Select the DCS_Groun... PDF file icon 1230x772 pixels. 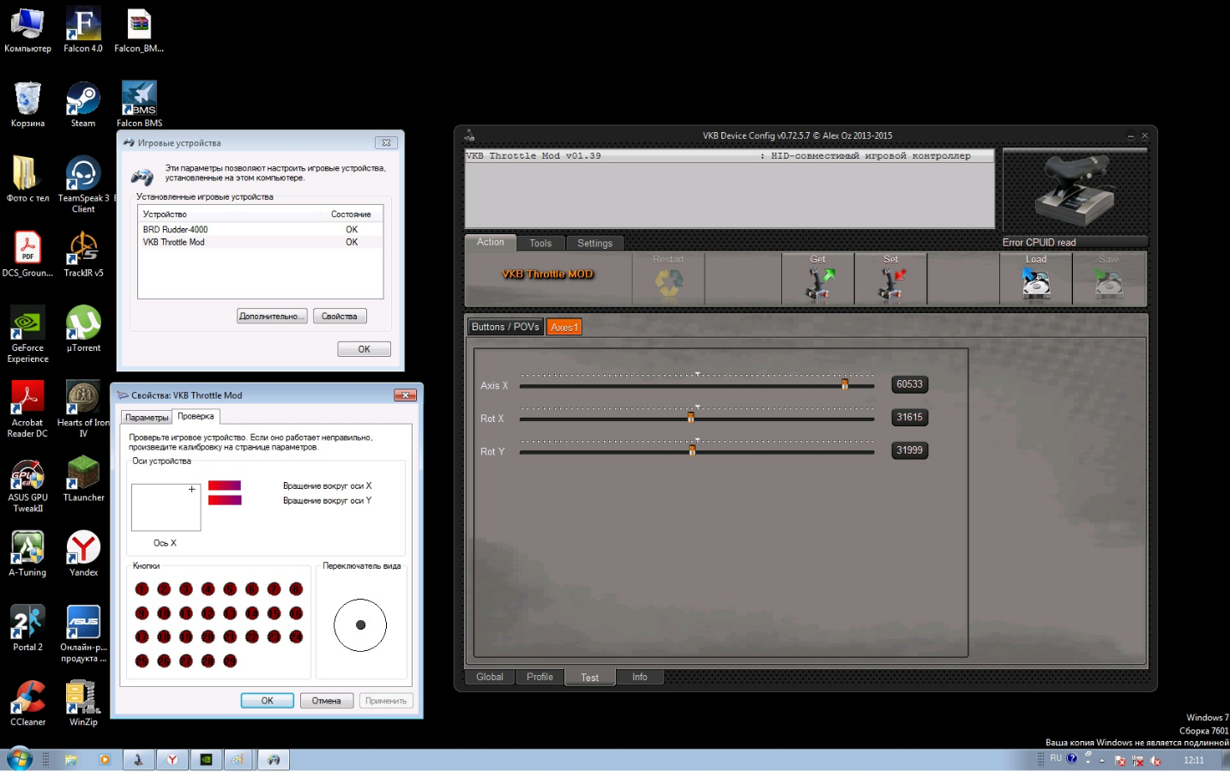tap(27, 254)
